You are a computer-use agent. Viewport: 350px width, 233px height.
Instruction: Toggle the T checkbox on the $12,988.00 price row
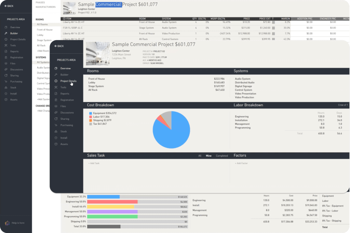[x=273, y=33]
